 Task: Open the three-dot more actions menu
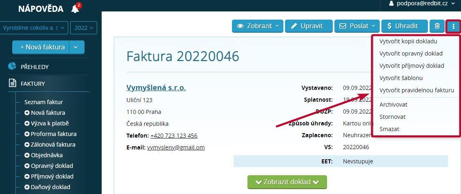(453, 27)
